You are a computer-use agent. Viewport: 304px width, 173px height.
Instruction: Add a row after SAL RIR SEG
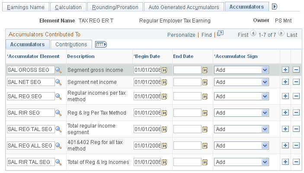click(285, 113)
